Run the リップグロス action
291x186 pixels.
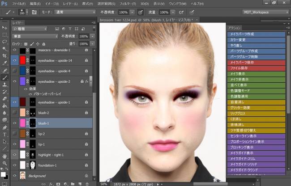tap(256, 114)
